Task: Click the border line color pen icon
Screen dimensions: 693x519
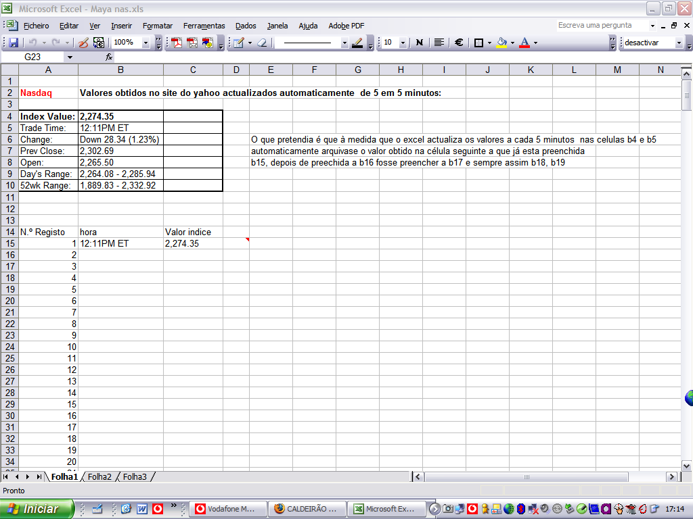Action: [357, 43]
